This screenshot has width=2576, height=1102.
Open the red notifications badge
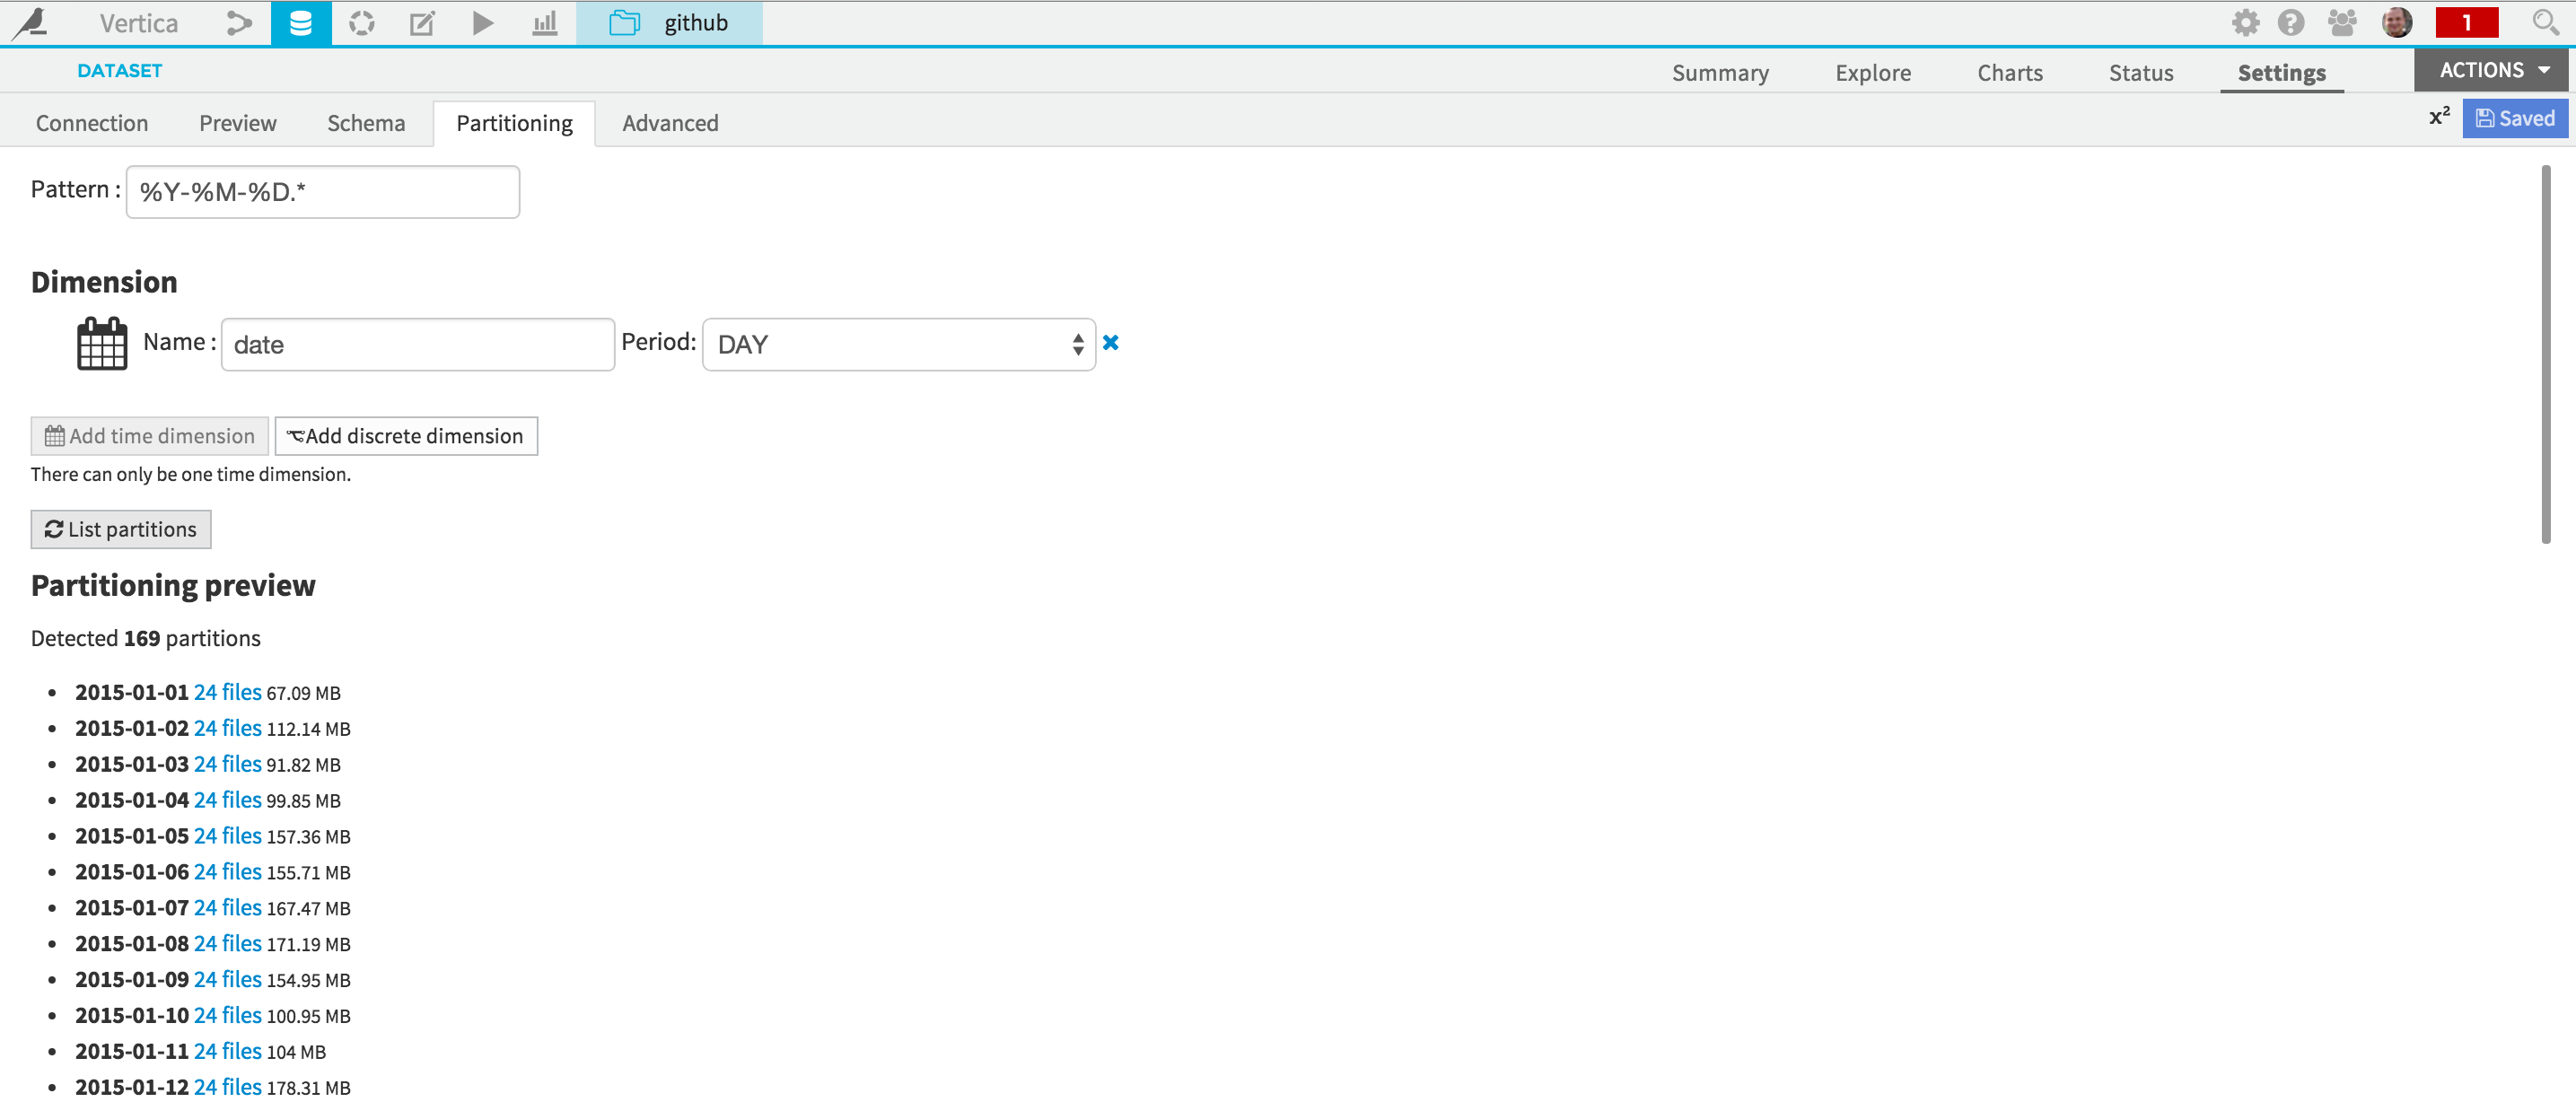coord(2466,22)
